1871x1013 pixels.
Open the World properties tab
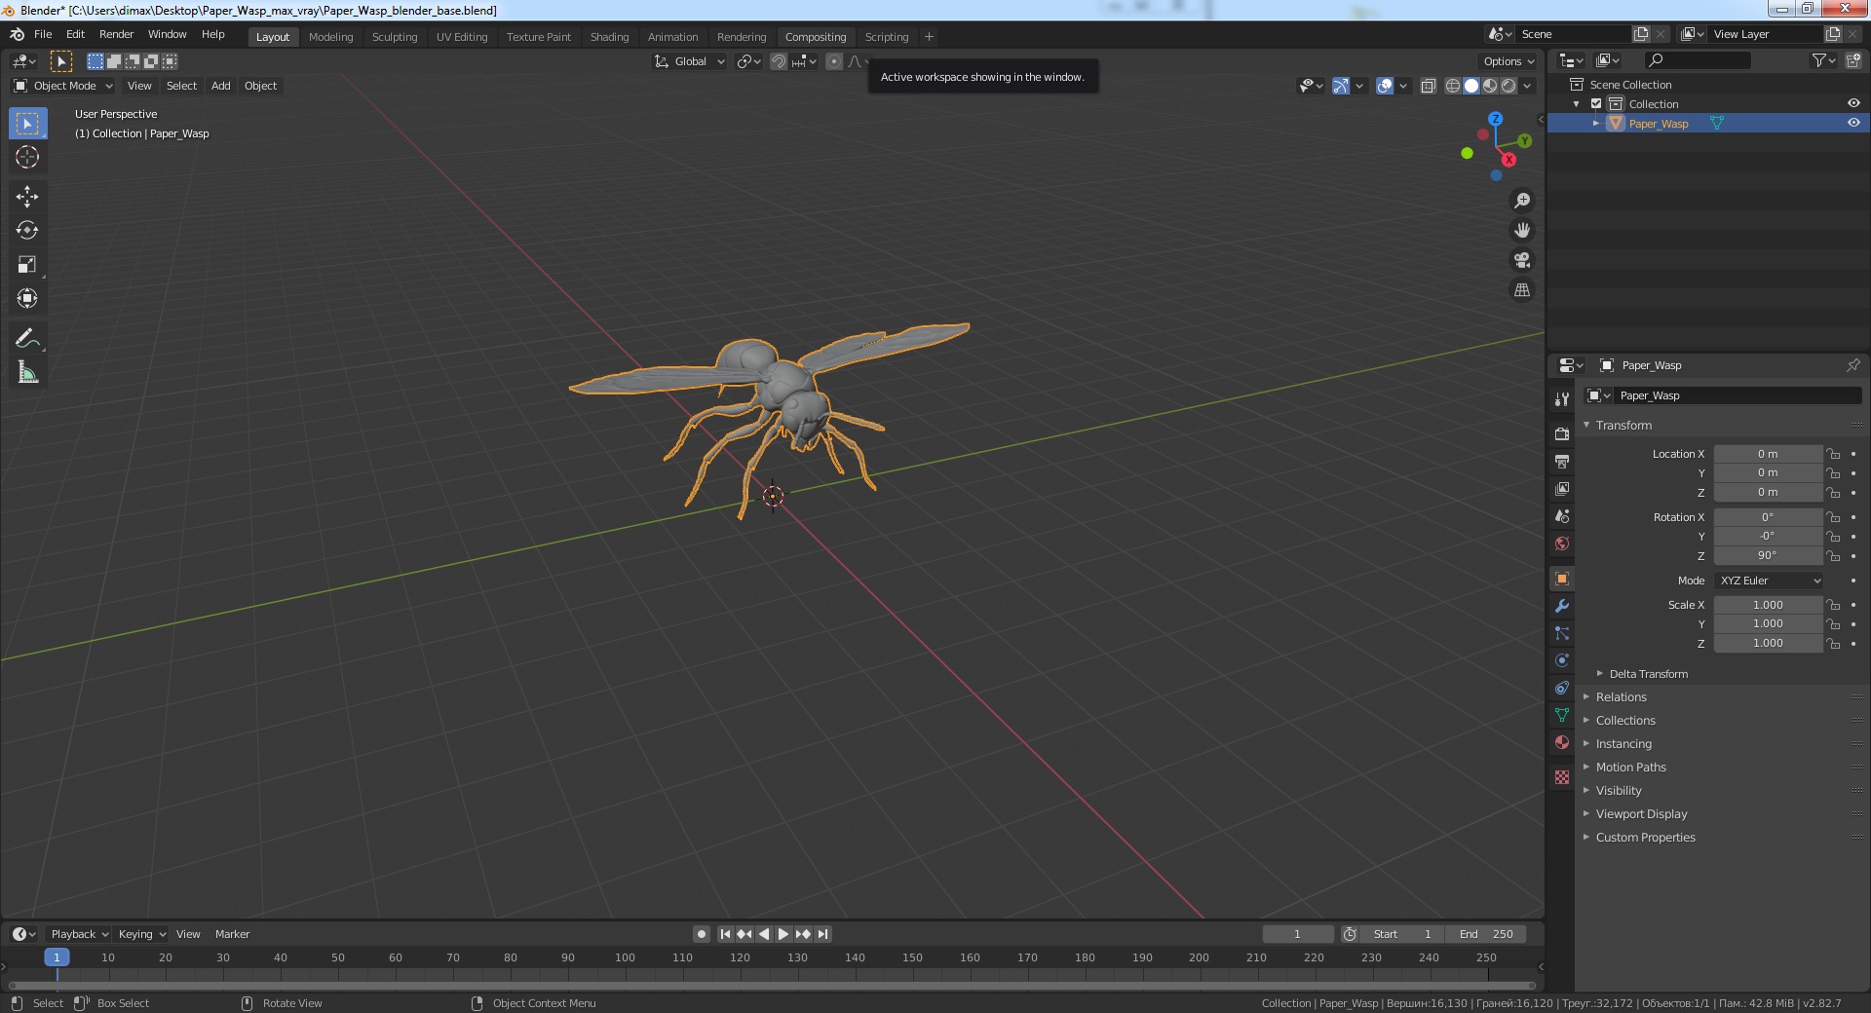(1562, 544)
